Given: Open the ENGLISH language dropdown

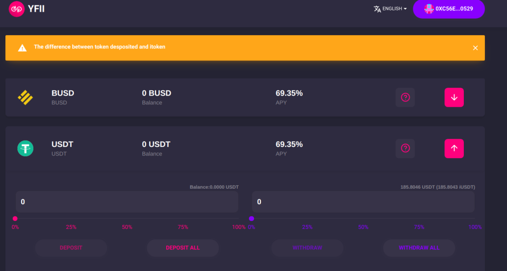Looking at the screenshot, I should pos(390,9).
